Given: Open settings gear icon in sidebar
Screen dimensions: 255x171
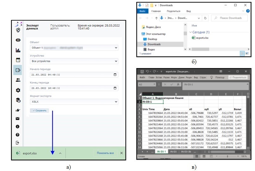Looking at the screenshot, I should (x=18, y=90).
